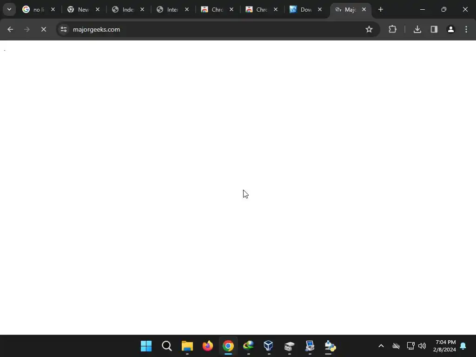Open the Windows Start menu
The width and height of the screenshot is (476, 357).
(146, 346)
